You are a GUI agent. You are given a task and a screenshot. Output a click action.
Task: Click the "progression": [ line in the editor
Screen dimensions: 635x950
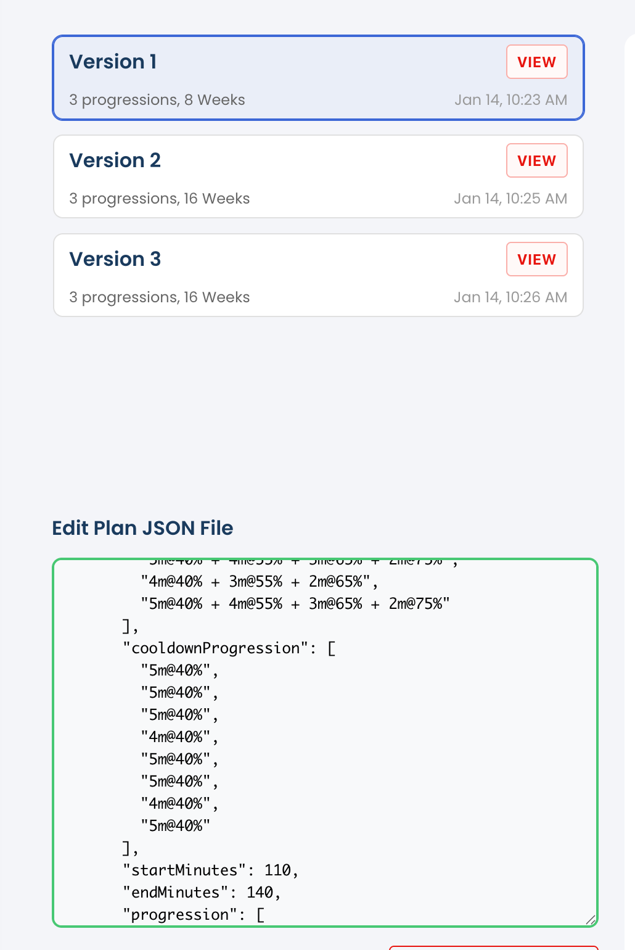coord(193,915)
